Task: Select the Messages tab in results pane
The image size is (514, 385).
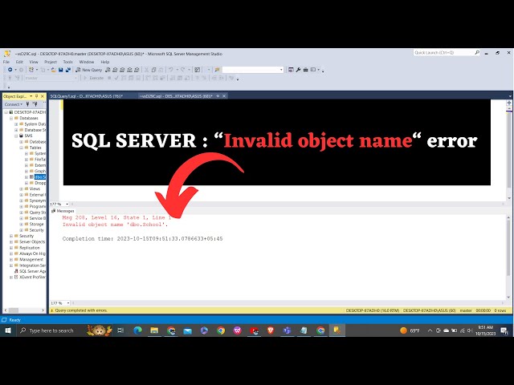Action: (63, 211)
